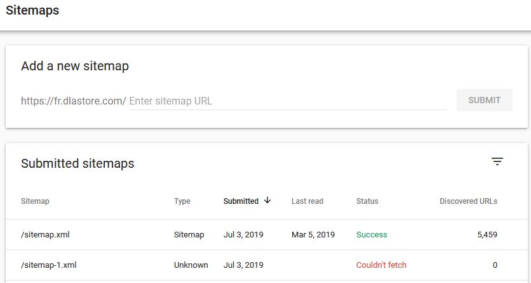The image size is (531, 283).
Task: Open the submitted sitemaps filter icon
Action: coord(497,161)
